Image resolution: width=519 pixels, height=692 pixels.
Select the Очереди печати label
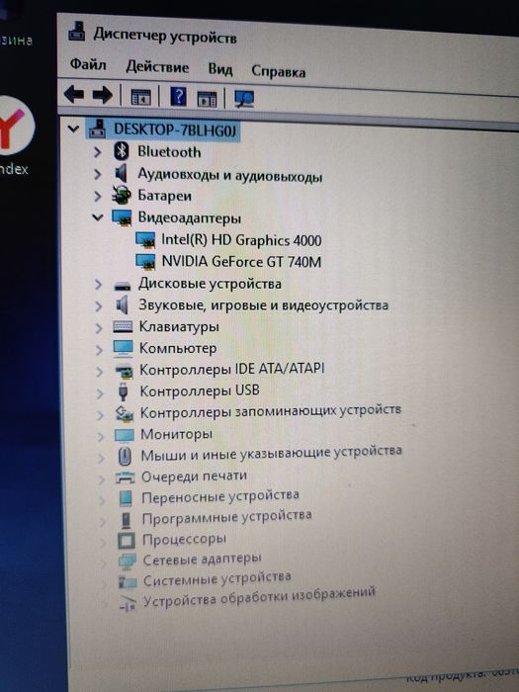(194, 476)
